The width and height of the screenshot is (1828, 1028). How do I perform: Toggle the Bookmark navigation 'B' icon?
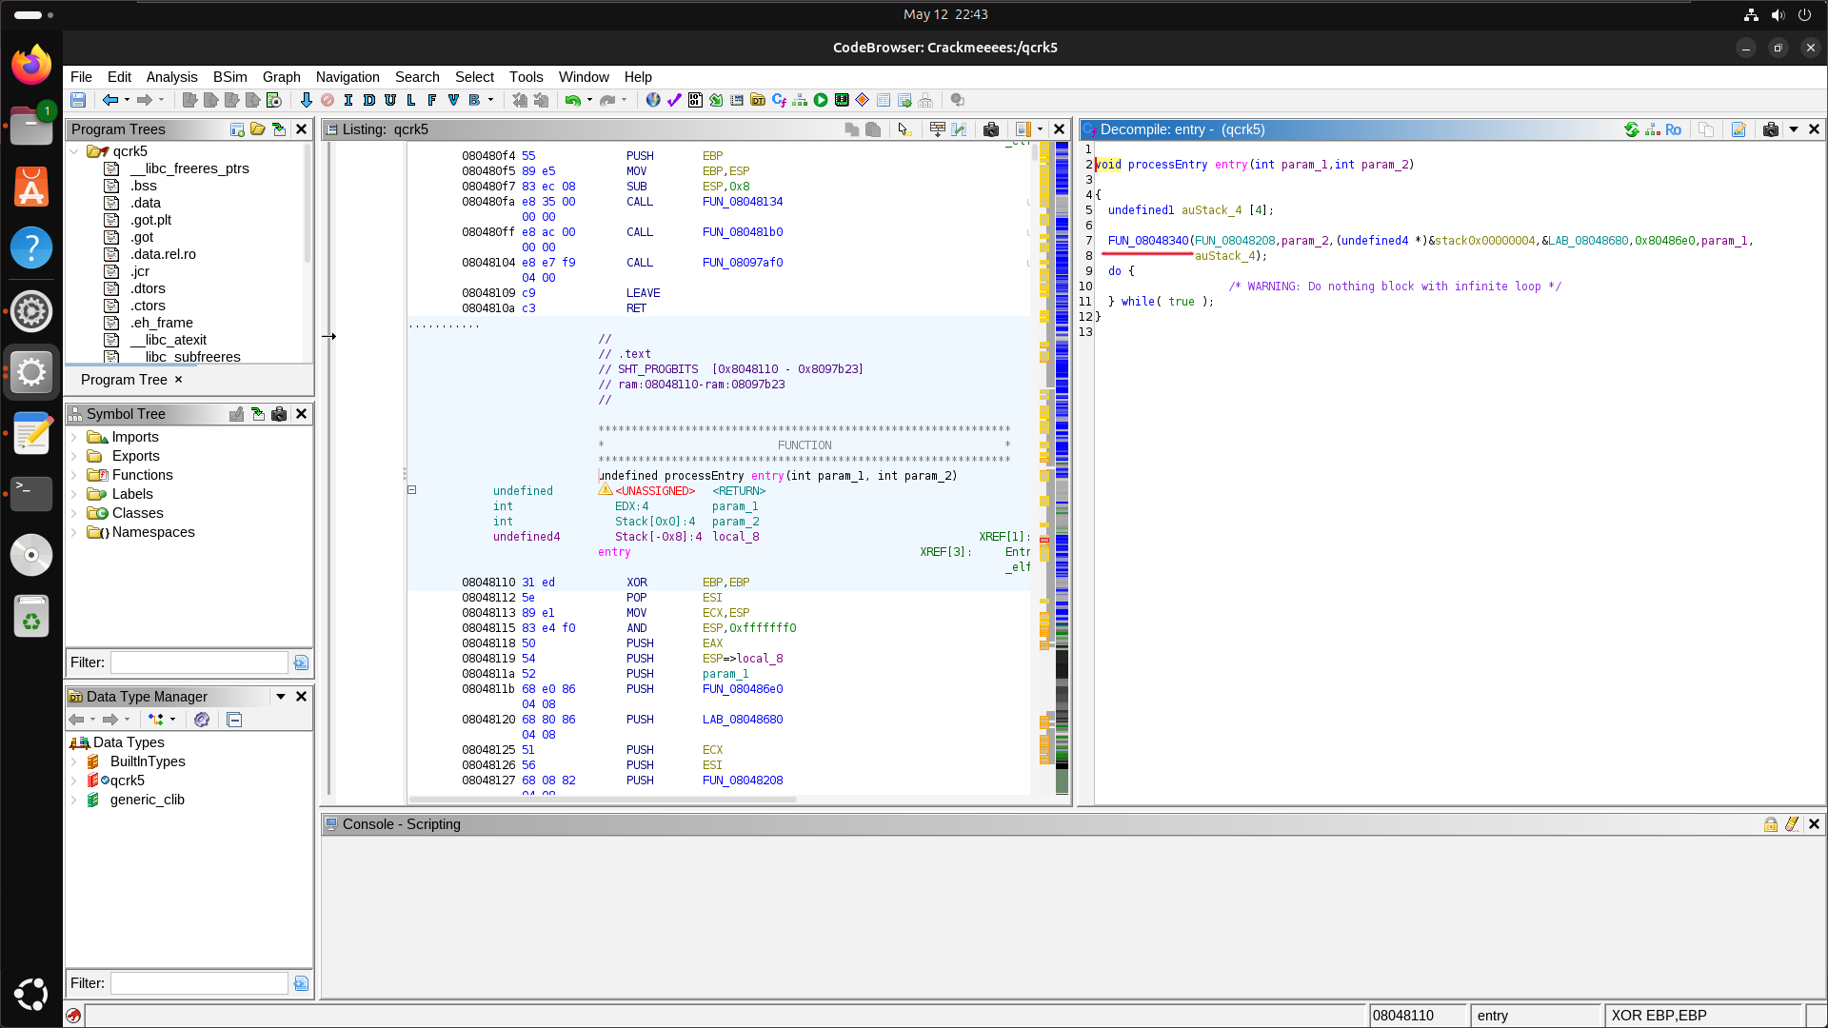point(474,100)
